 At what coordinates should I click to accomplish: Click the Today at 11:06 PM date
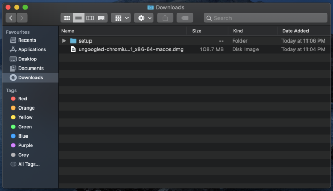point(303,41)
